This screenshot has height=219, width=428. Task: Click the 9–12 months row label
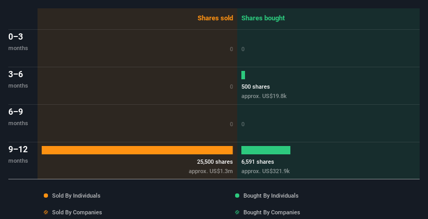tap(18, 154)
